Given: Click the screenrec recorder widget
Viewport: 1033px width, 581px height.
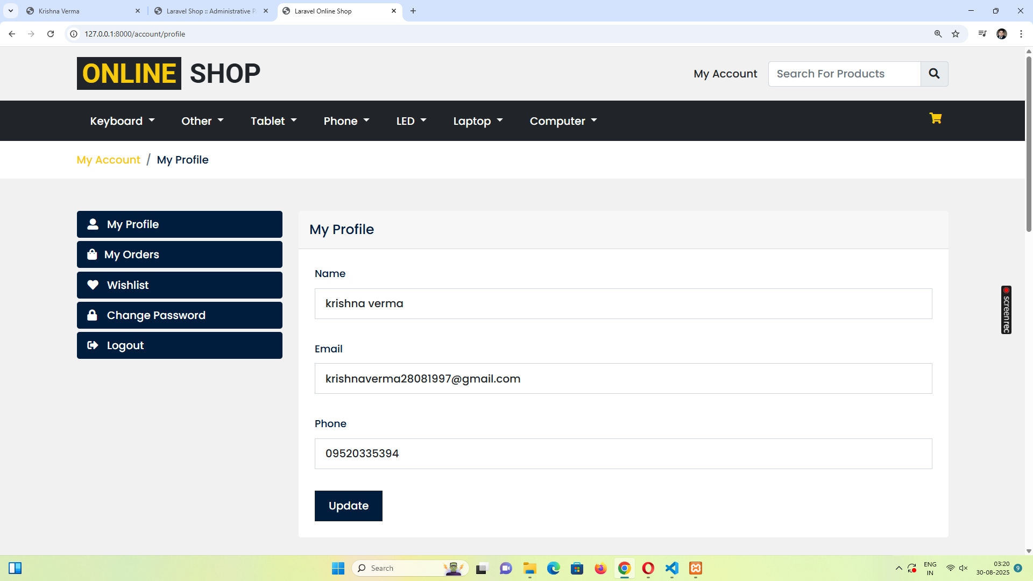Looking at the screenshot, I should coord(1006,310).
